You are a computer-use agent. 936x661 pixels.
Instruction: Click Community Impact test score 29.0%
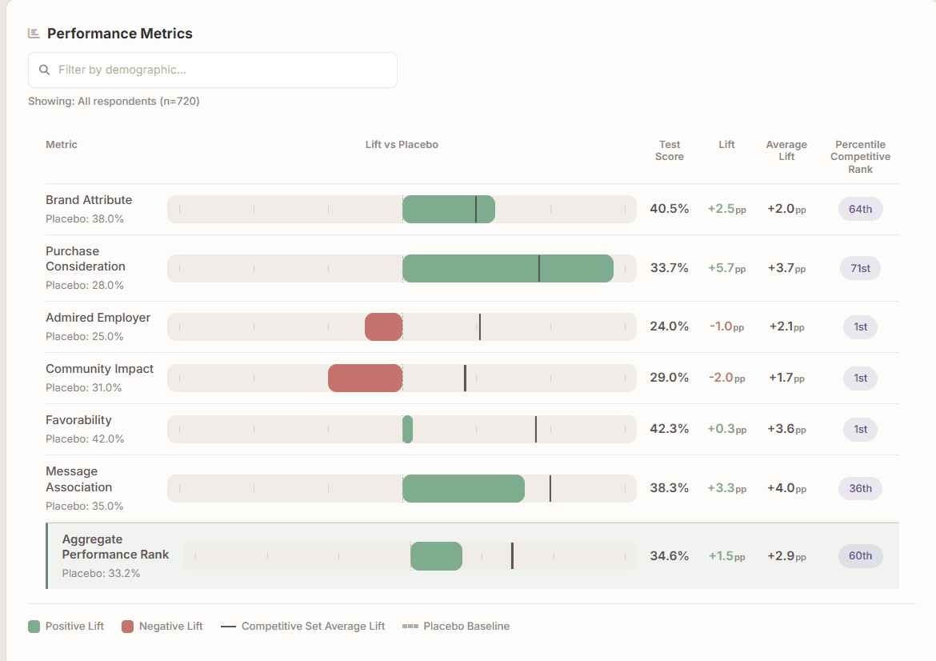tap(669, 378)
